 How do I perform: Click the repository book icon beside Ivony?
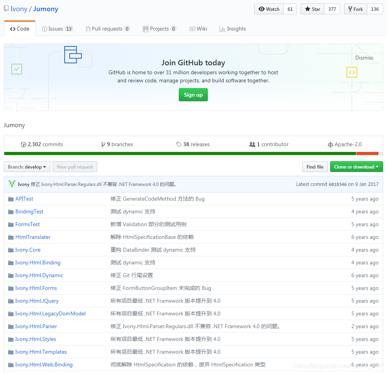click(x=6, y=9)
